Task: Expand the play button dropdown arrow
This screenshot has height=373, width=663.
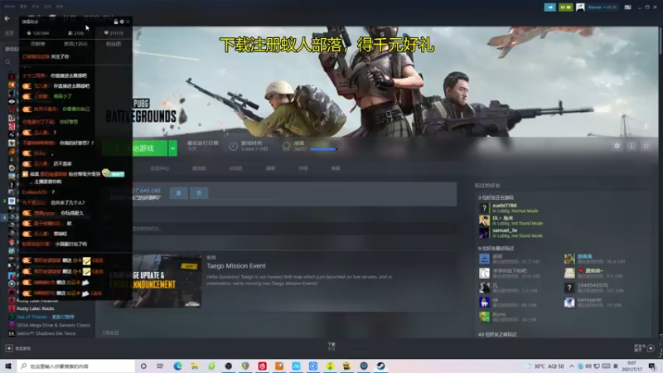Action: point(172,148)
